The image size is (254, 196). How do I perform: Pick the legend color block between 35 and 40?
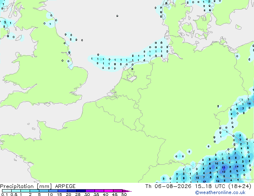99,191
